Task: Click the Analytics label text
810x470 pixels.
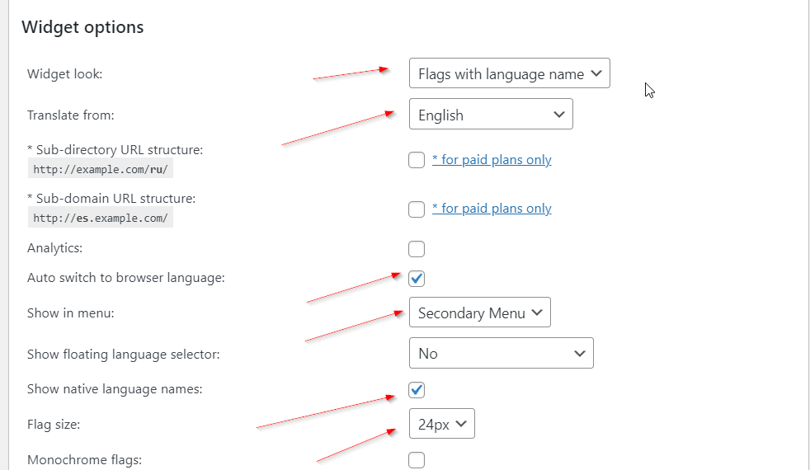Action: [55, 248]
